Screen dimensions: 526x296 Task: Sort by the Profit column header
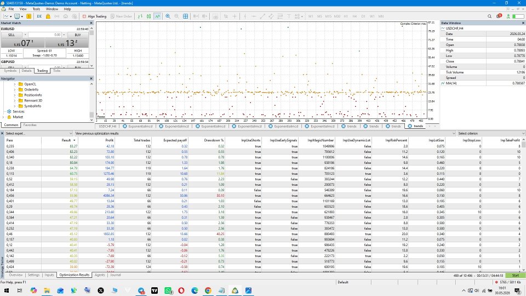(96, 140)
